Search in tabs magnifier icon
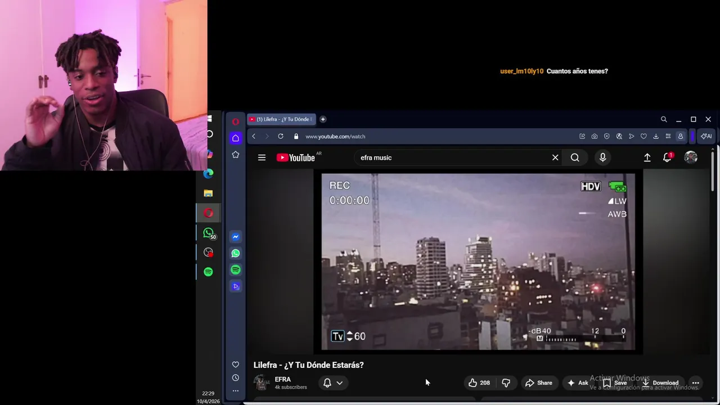This screenshot has height=405, width=720. [664, 119]
